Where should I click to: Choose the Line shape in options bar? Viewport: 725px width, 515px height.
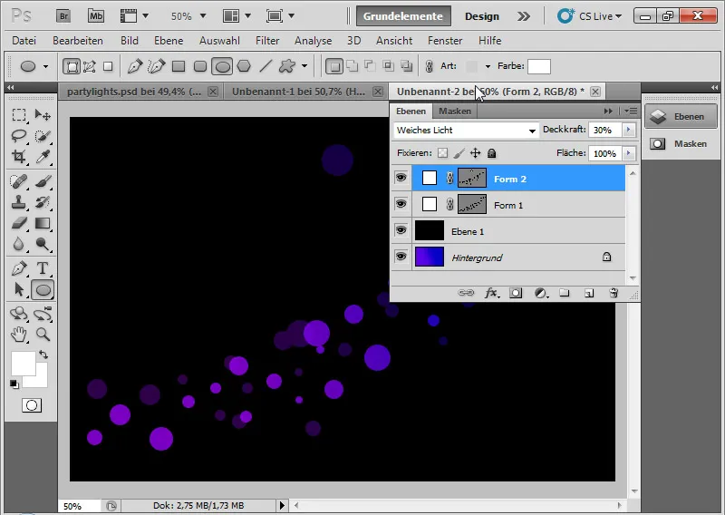click(266, 66)
